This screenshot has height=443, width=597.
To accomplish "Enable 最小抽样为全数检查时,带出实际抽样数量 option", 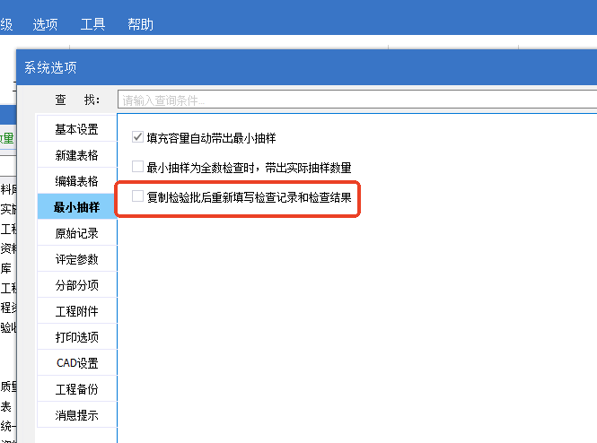I will click(x=137, y=167).
